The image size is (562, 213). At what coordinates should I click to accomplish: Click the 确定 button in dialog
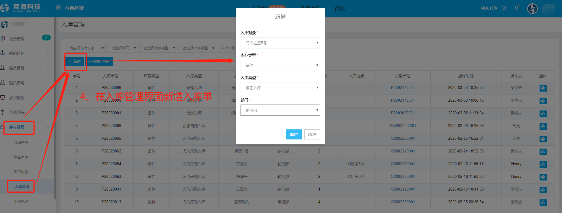click(294, 134)
